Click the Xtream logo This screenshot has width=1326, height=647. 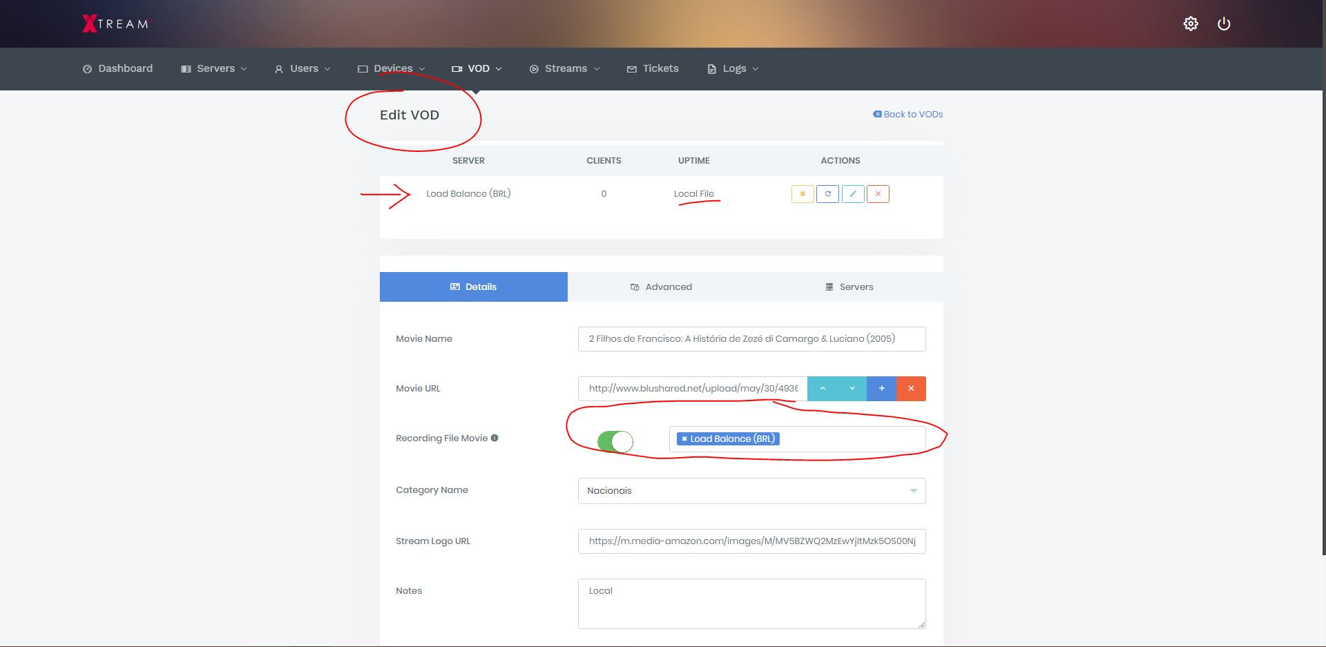[115, 23]
